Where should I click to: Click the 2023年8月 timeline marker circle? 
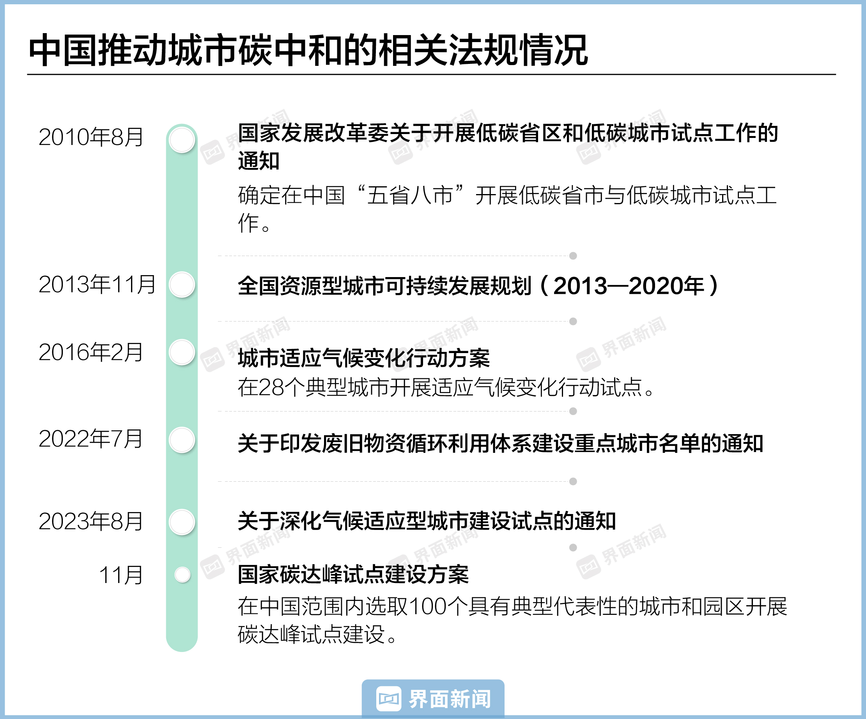[x=182, y=522]
